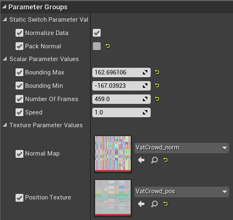Click Bounding Min field spinner arrow icon
This screenshot has height=220, width=233.
tap(145, 86)
